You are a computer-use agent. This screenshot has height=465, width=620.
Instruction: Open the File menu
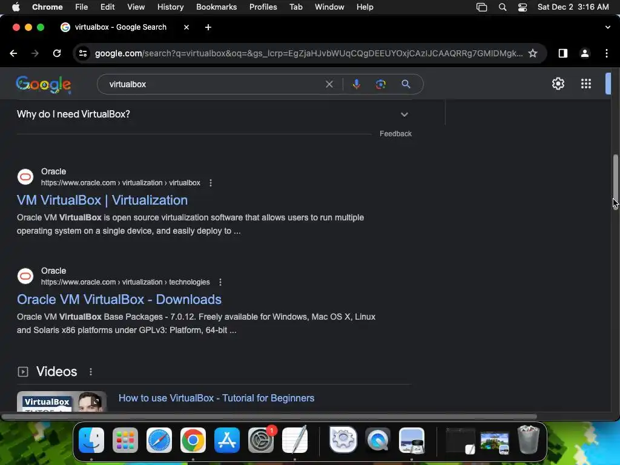tap(82, 7)
